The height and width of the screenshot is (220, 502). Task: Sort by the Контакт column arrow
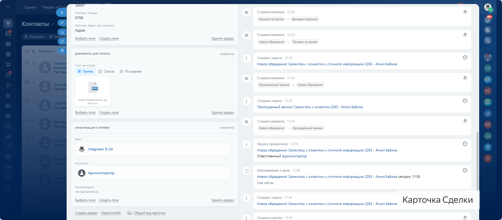tap(54, 51)
